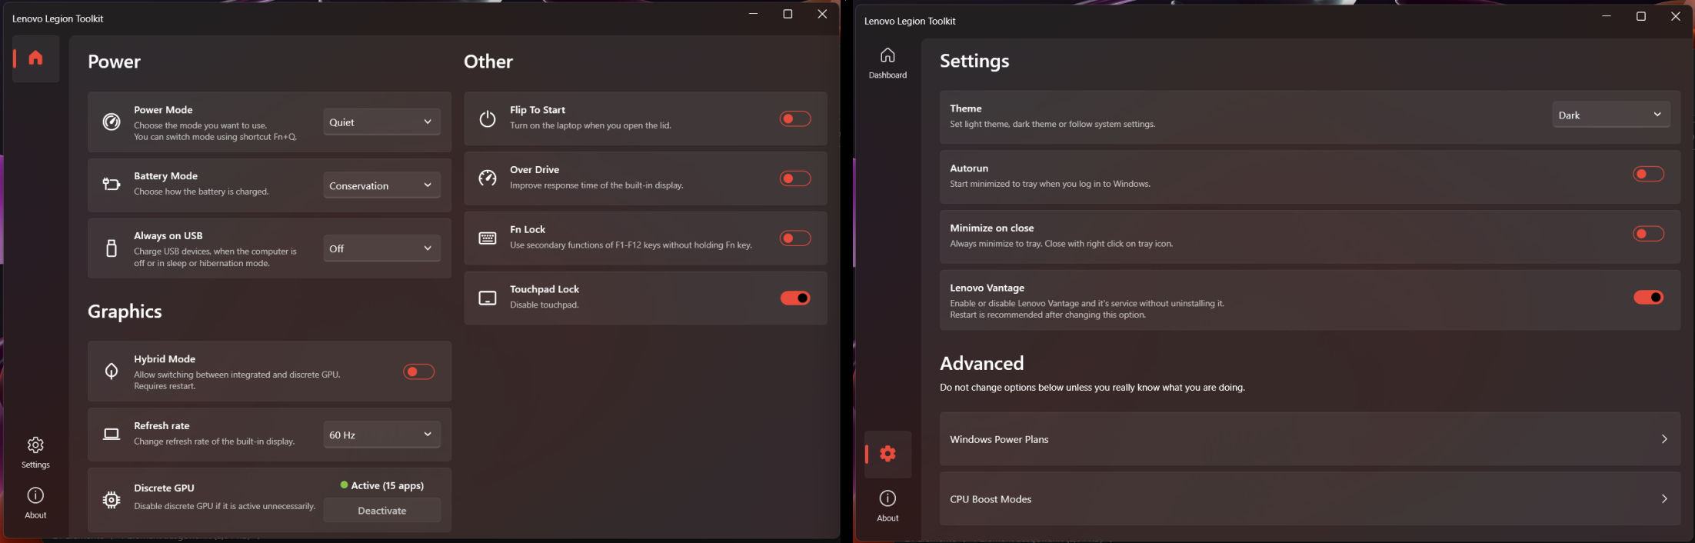Click red Settings gear in right window
Screen dimensions: 1695x543
point(887,454)
